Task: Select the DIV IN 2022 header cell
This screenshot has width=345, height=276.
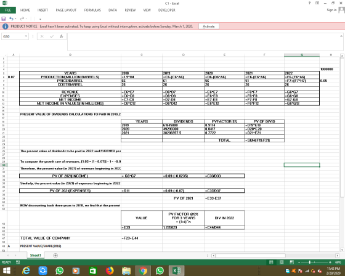Action: click(224, 217)
